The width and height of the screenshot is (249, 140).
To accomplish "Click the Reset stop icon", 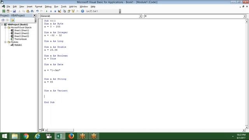I will 55,11.
